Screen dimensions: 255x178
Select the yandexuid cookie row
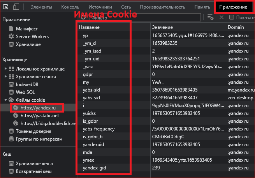[93, 145]
